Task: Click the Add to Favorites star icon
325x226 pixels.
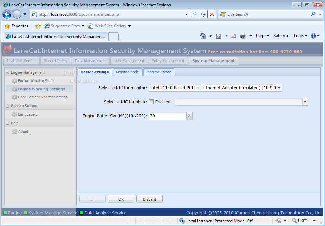Action: coord(38,26)
